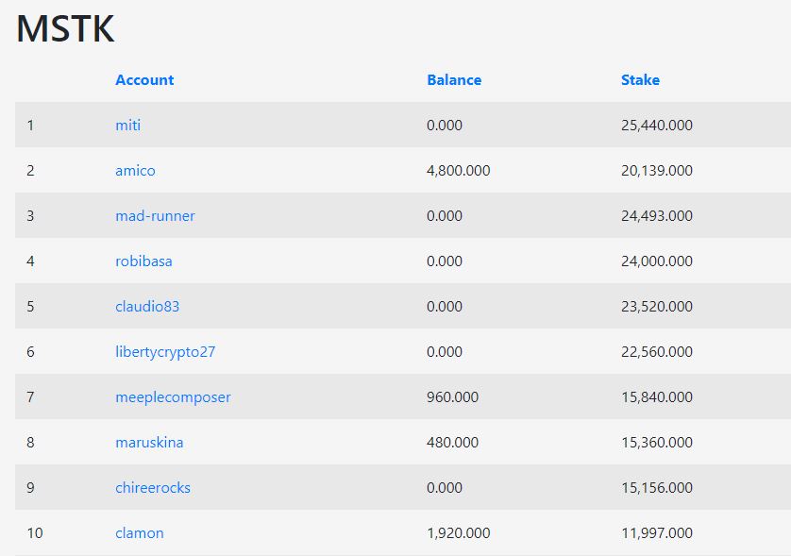Viewport: 791px width, 556px height.
Task: Click robibasa's 24,000.000 stake value
Action: [656, 261]
